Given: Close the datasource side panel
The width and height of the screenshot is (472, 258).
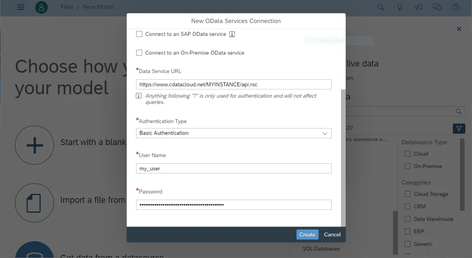Looking at the screenshot, I should (x=459, y=29).
